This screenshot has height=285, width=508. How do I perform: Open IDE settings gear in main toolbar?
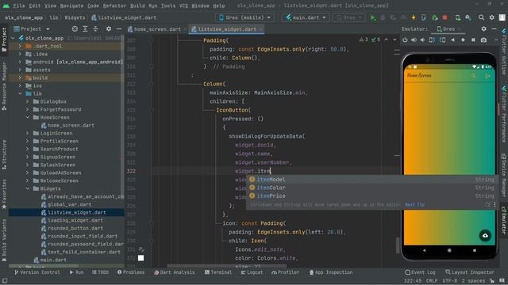pyautogui.click(x=492, y=17)
